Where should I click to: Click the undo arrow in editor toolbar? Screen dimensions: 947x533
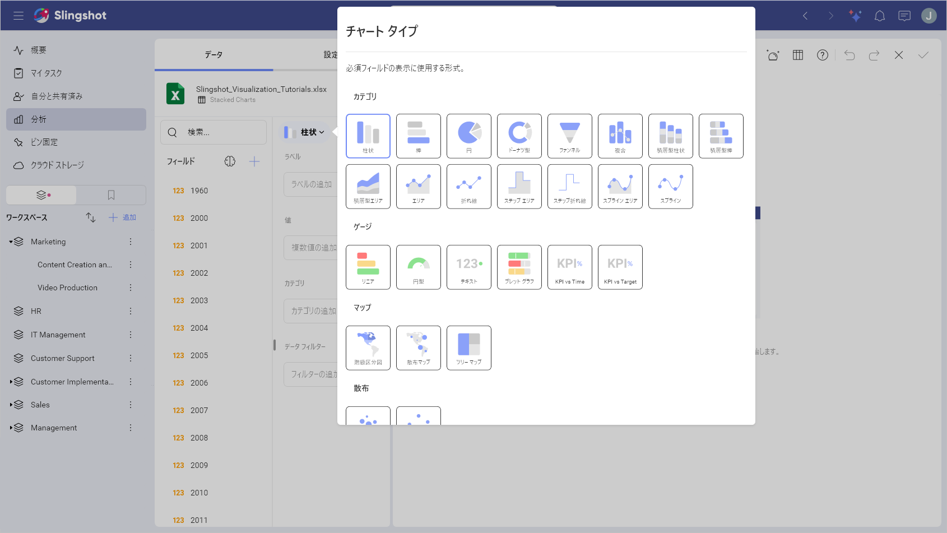click(849, 55)
